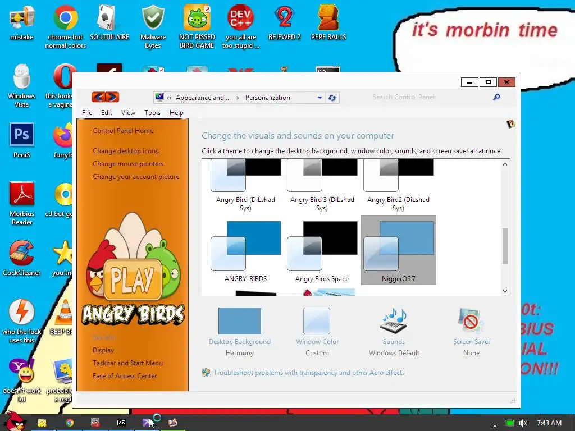This screenshot has height=431, width=575.
Task: Open Desktop Background Harmony settings
Action: pos(240,332)
